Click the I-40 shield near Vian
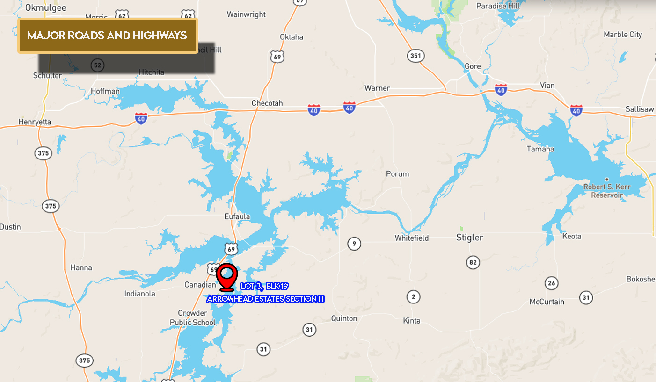656x382 pixels. click(501, 89)
